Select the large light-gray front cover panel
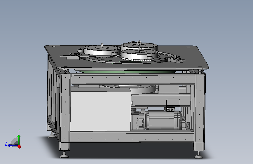 101,111
